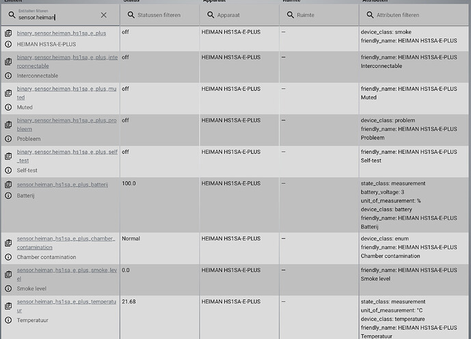Open info for Smoke level entity
The width and height of the screenshot is (471, 339).
coord(8,288)
